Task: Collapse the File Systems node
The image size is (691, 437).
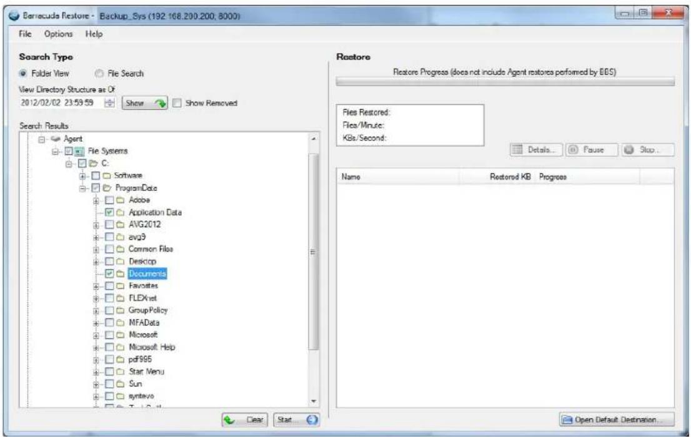Action: point(55,152)
